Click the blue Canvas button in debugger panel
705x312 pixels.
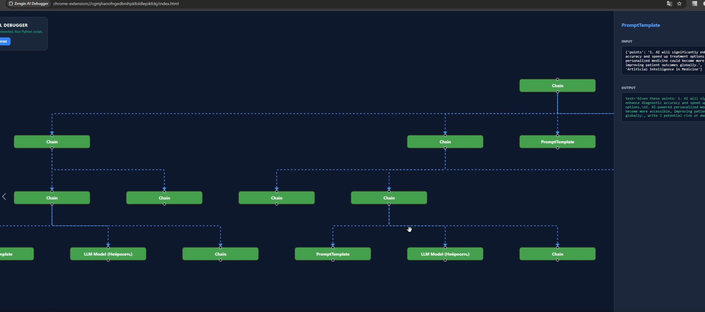(5, 41)
